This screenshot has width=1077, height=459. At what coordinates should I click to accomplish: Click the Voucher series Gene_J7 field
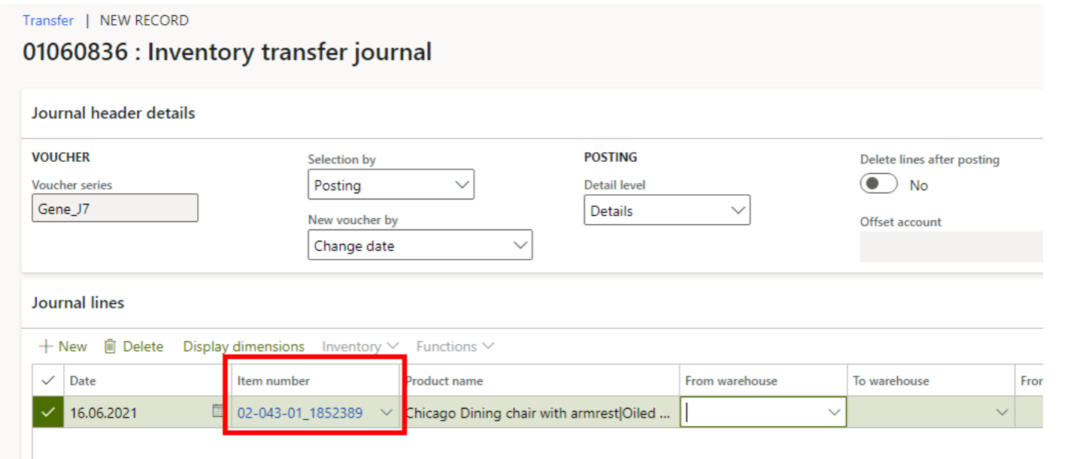(114, 208)
